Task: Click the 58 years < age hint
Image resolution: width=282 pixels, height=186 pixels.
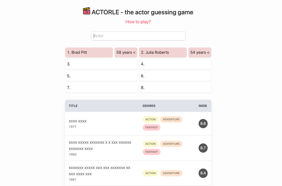Action: coord(126,52)
